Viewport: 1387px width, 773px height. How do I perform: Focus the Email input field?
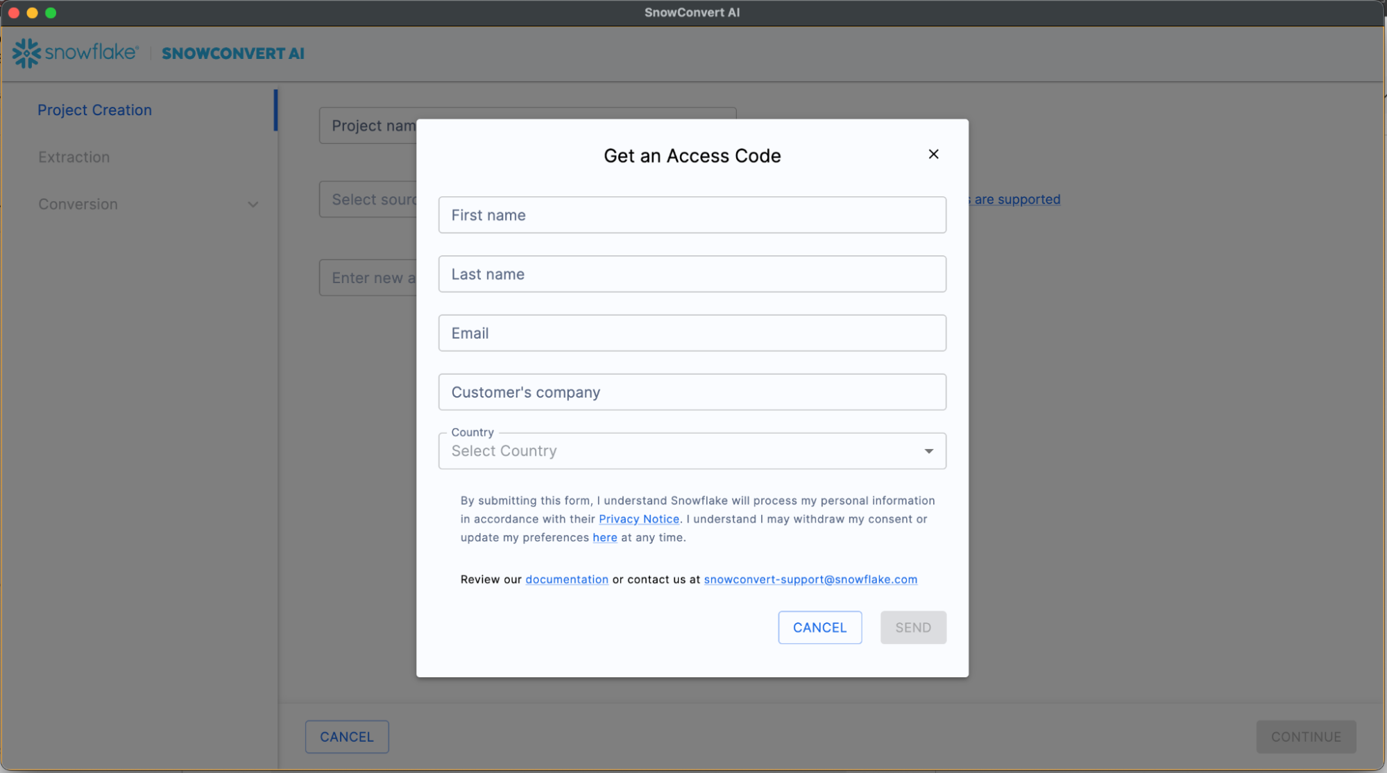pos(692,333)
